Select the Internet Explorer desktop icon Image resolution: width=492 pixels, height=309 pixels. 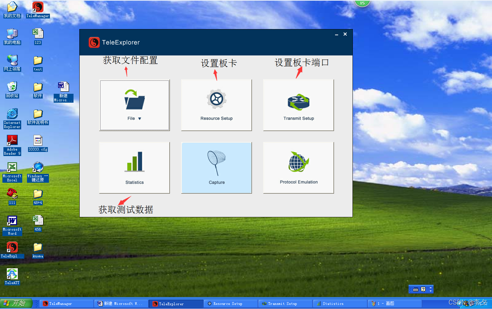coord(12,118)
